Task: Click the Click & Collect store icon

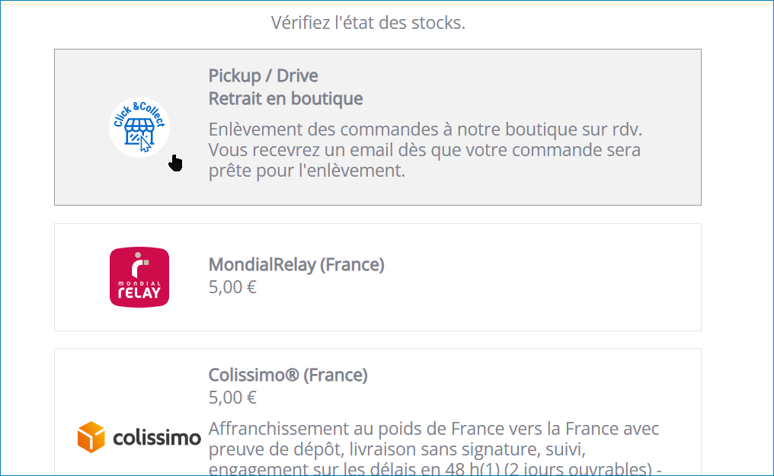Action: (139, 127)
